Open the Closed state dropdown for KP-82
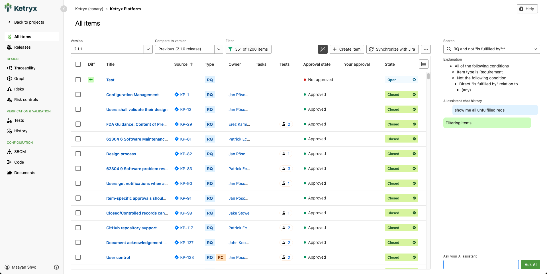 click(x=401, y=154)
